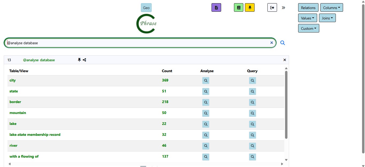Collapse sidebar with double chevron icon
The image size is (365, 167).
283,8
